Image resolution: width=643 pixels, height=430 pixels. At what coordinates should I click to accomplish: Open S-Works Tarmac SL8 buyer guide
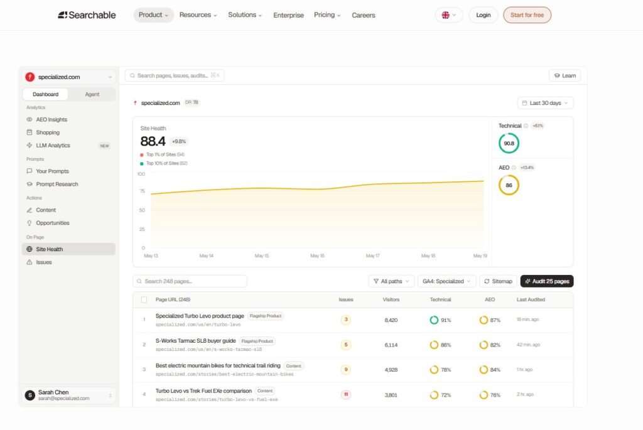pos(196,341)
